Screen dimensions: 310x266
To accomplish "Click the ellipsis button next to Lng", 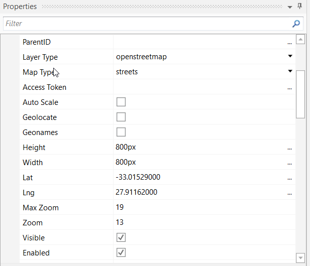I will pyautogui.click(x=289, y=193).
